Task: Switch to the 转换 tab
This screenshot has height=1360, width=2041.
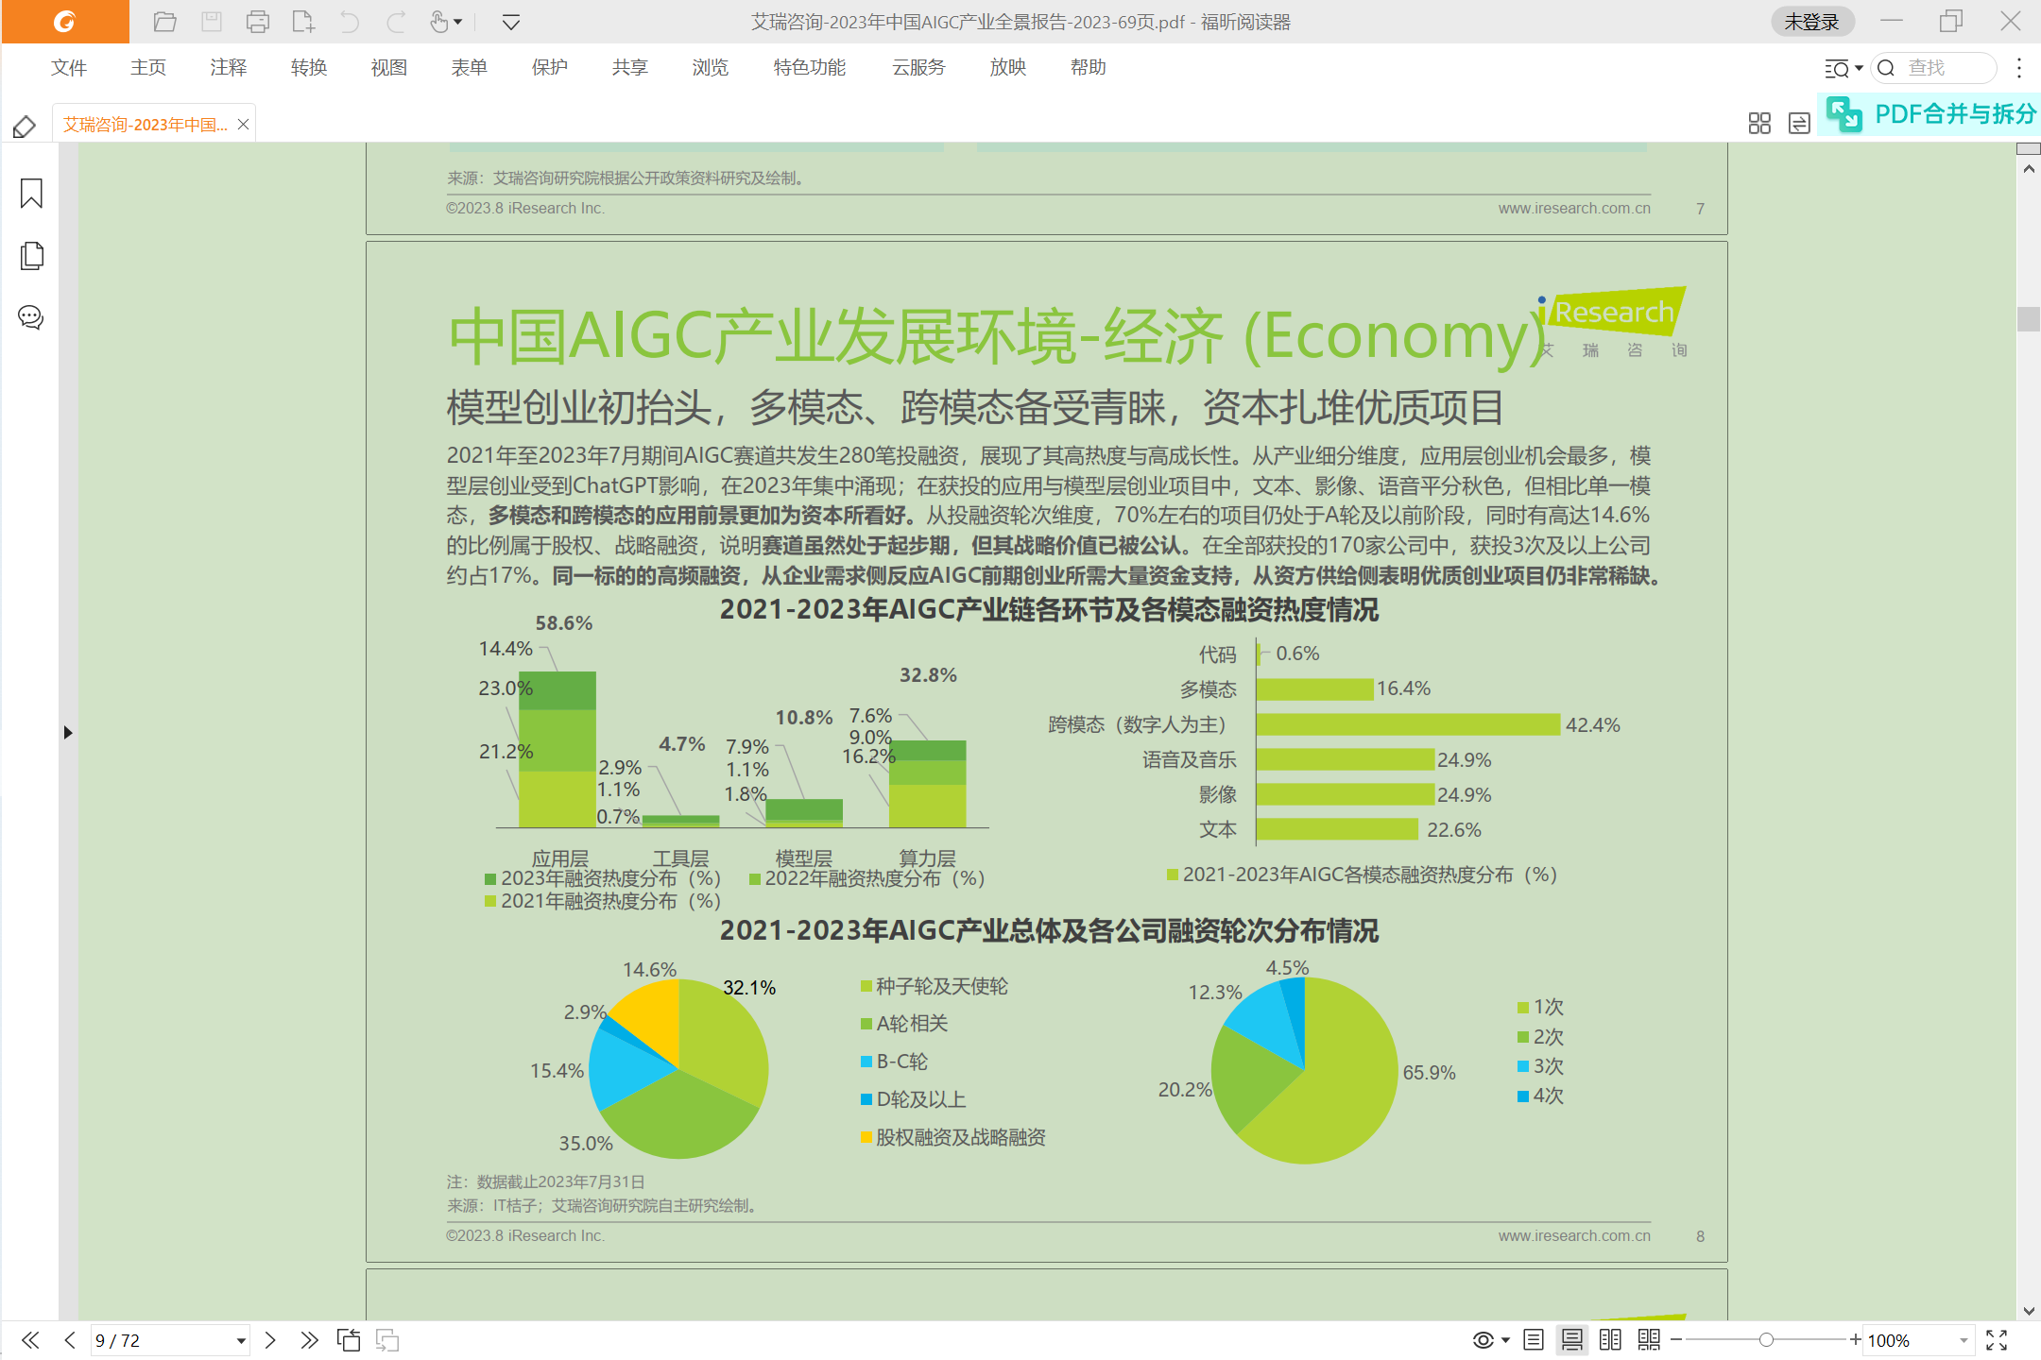Action: 309,67
